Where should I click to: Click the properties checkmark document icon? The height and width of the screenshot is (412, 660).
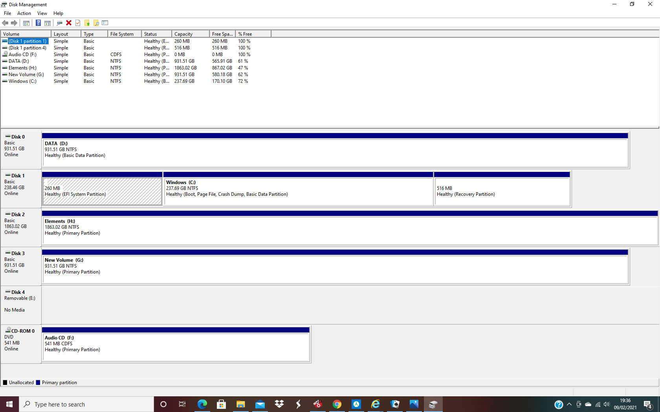click(x=77, y=23)
